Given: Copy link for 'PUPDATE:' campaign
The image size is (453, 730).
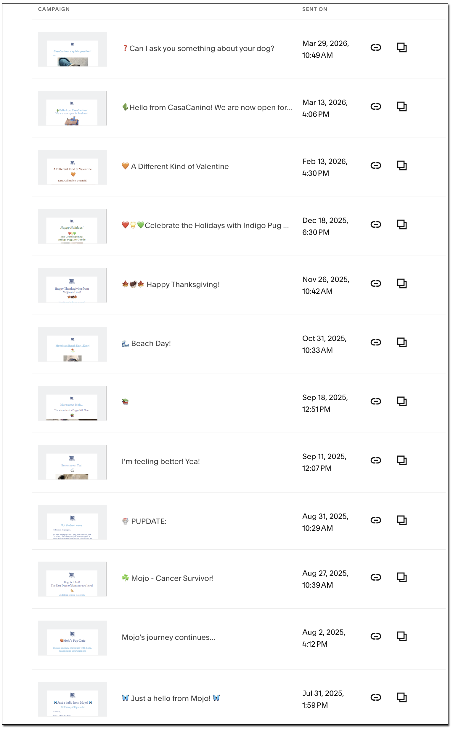Looking at the screenshot, I should [x=376, y=520].
